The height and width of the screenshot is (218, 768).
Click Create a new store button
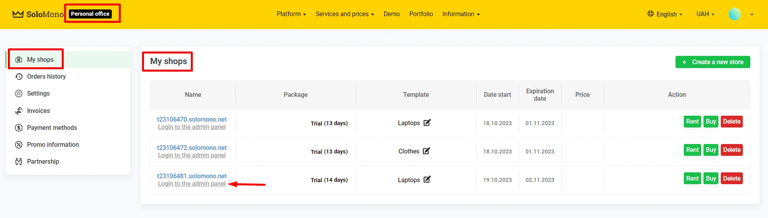(713, 62)
